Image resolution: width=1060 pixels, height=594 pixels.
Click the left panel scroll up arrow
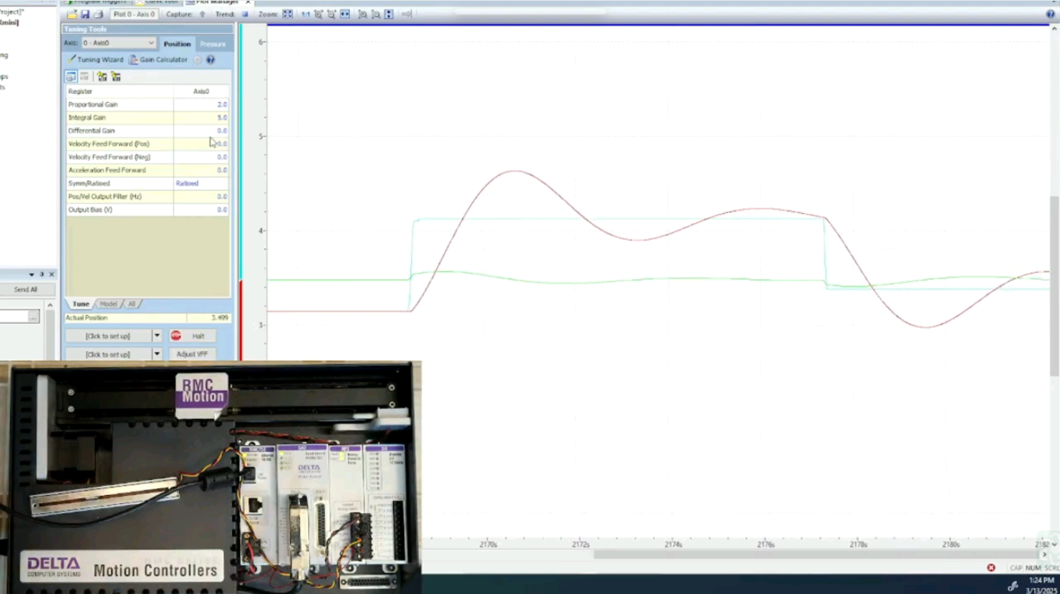[50, 305]
